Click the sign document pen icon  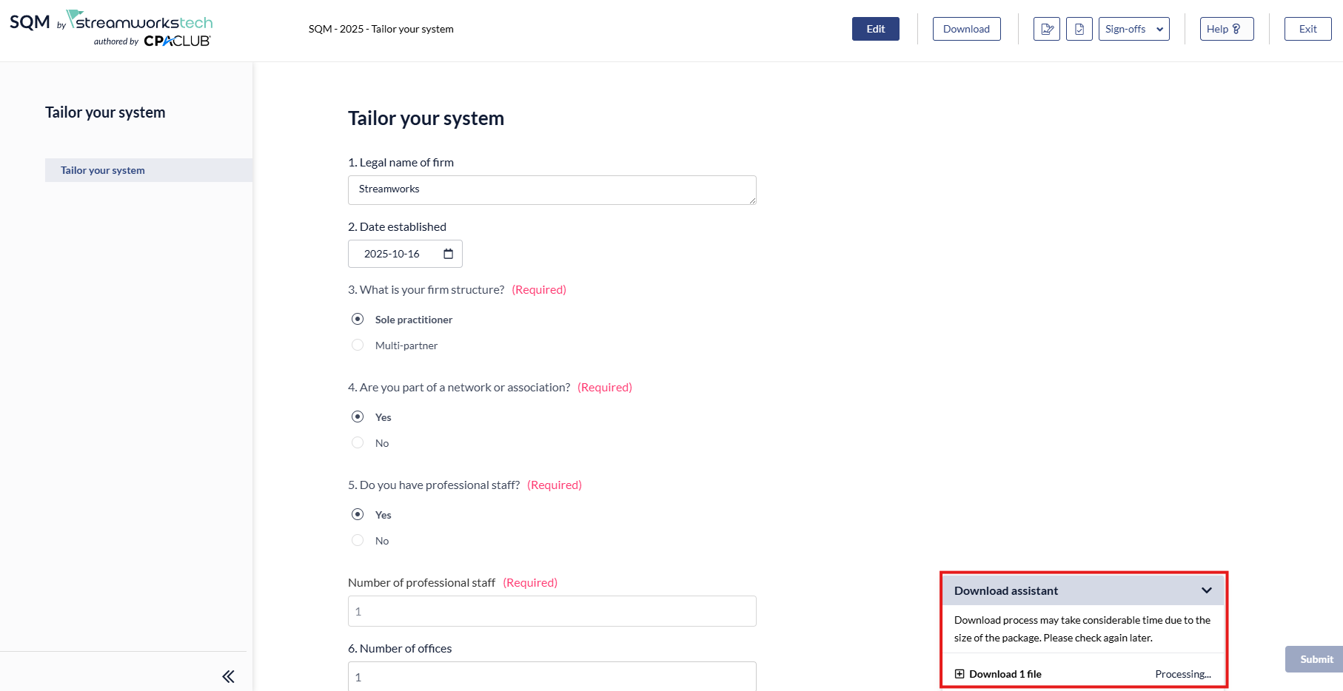1046,29
